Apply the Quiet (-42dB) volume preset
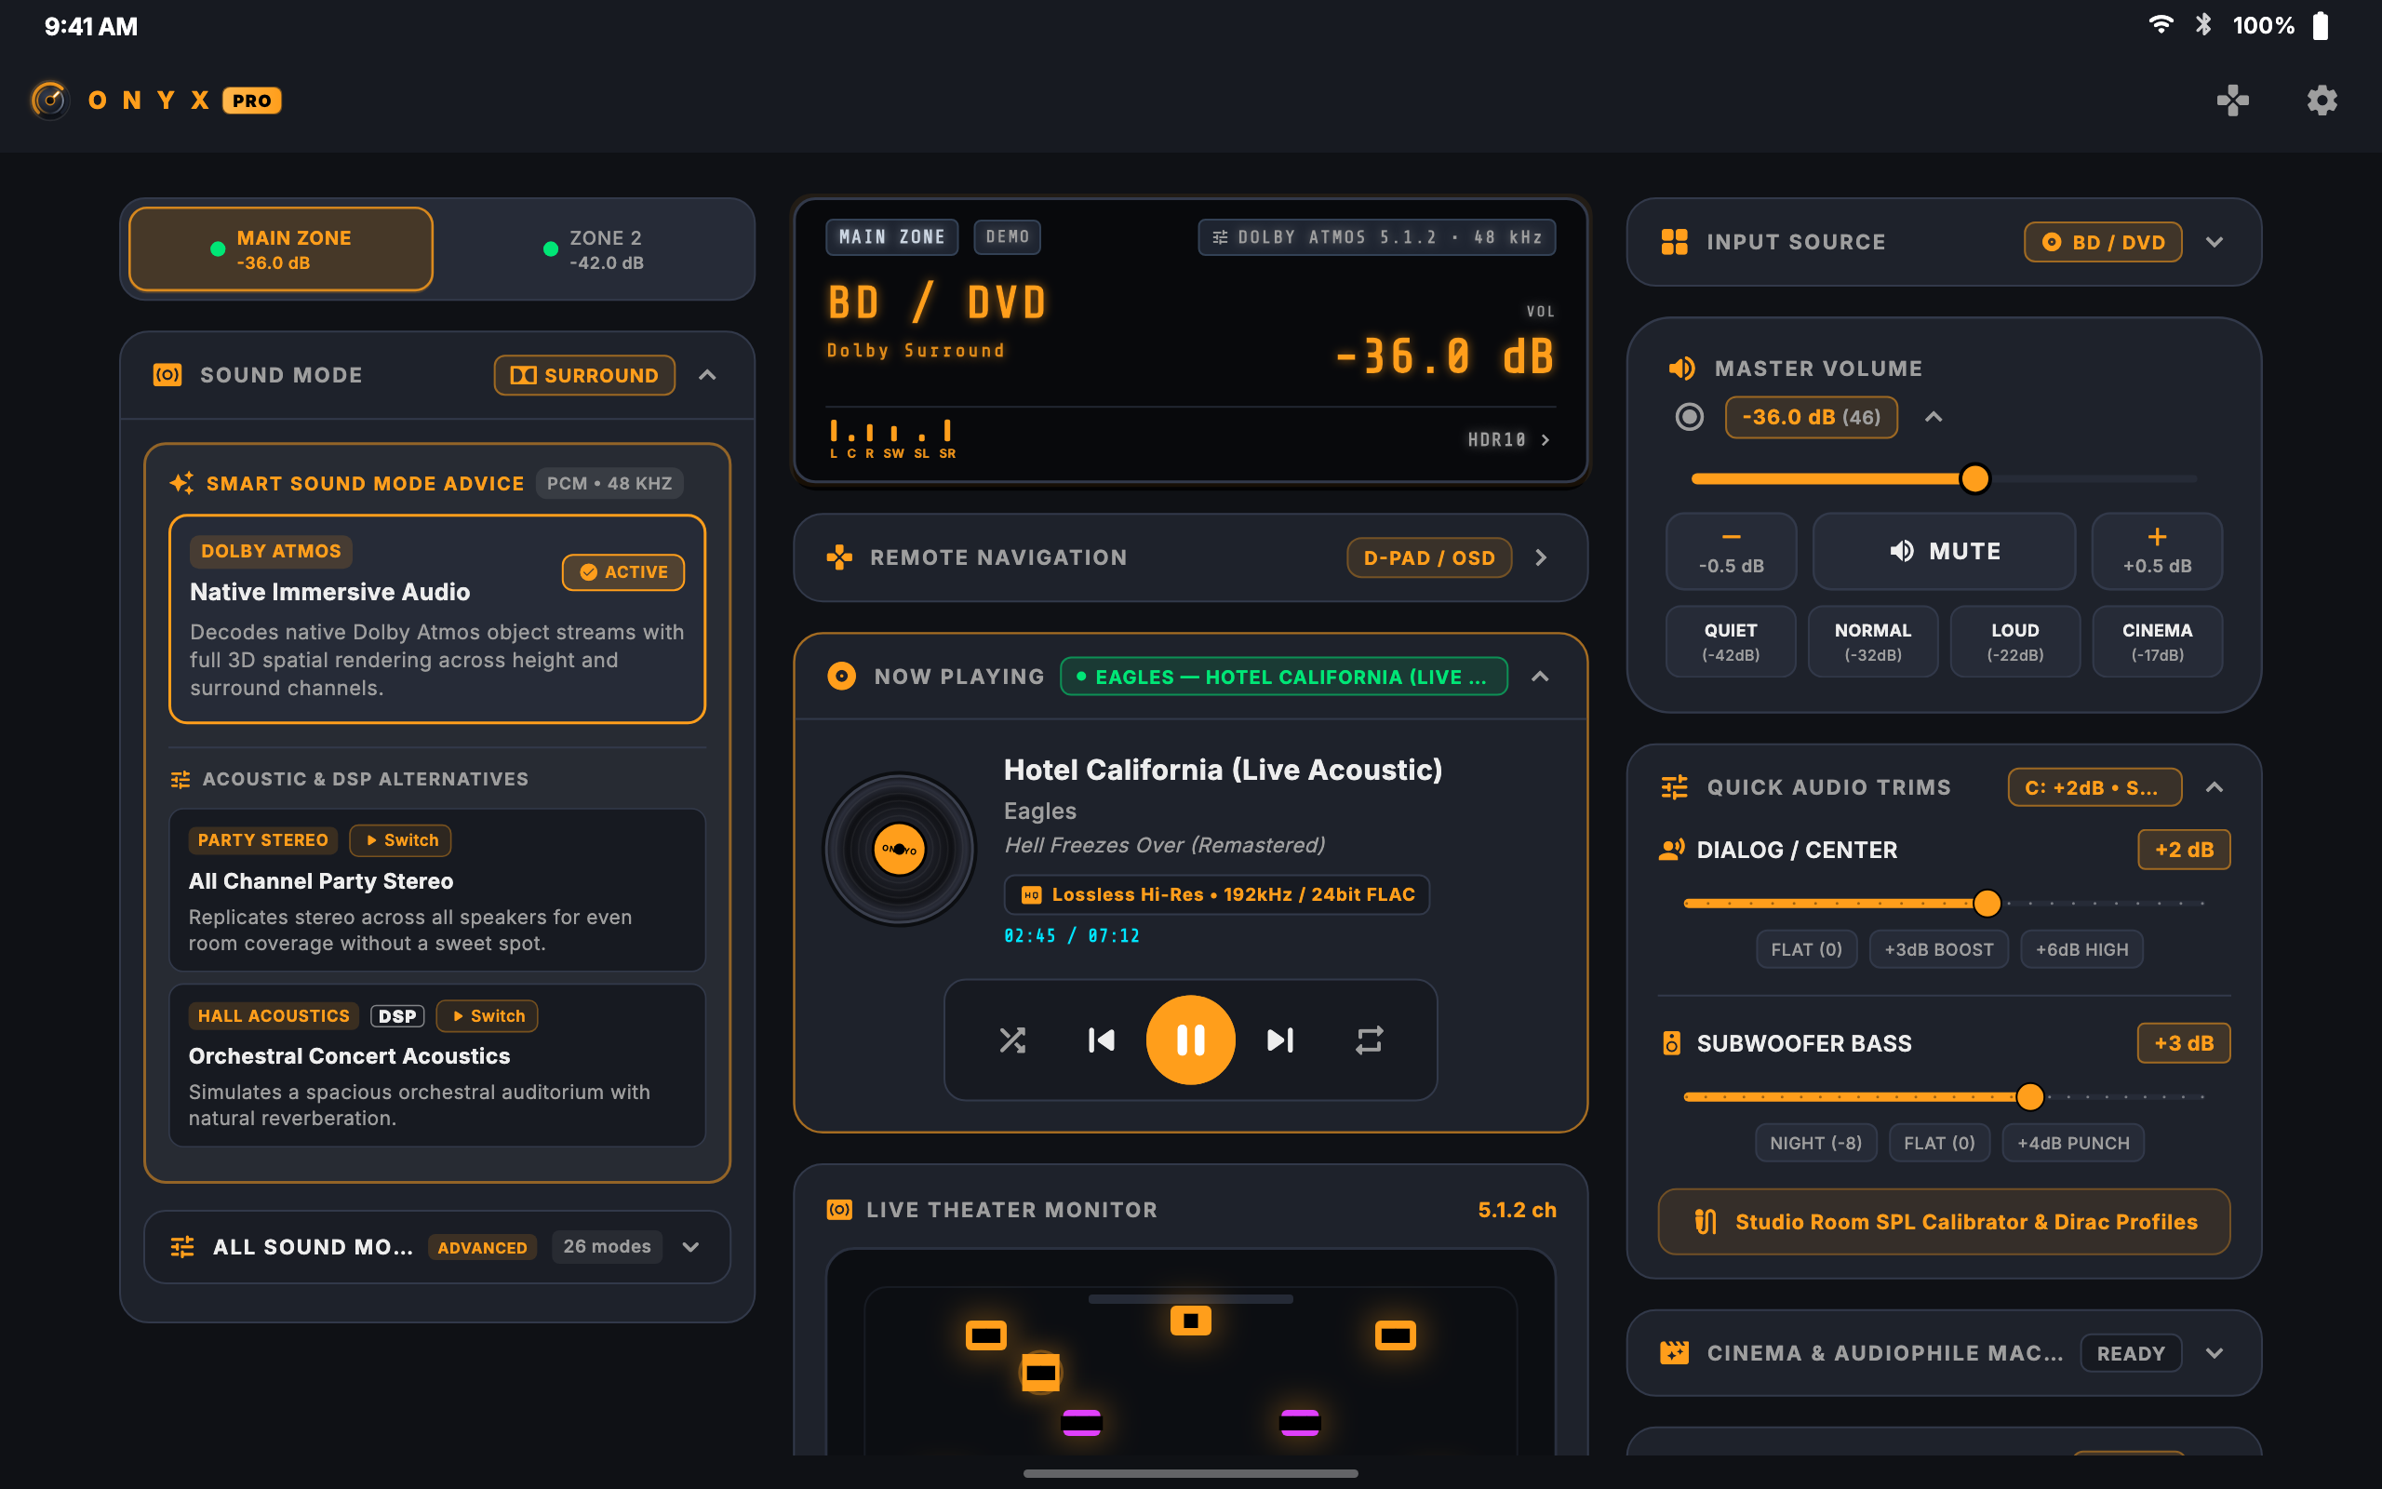The height and width of the screenshot is (1489, 2382). (x=1731, y=641)
